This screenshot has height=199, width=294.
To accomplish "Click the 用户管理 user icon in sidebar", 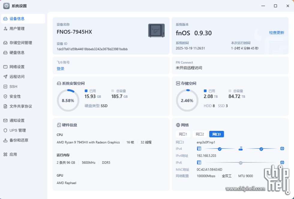I will 5,29.
